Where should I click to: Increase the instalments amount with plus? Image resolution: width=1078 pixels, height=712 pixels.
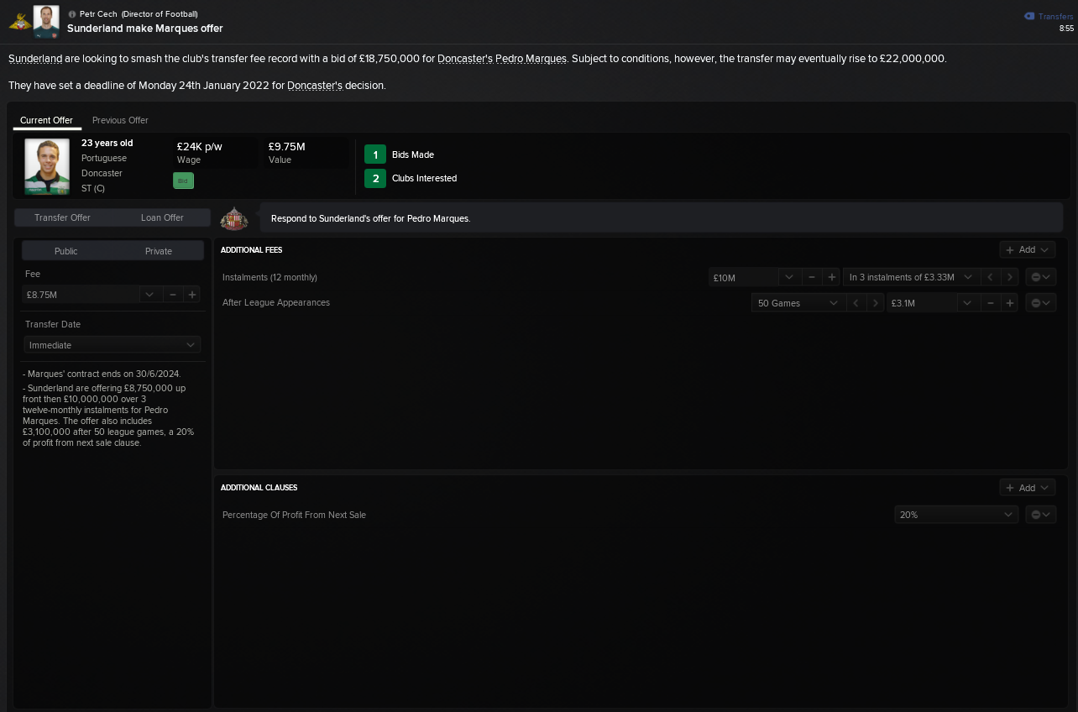pyautogui.click(x=831, y=277)
